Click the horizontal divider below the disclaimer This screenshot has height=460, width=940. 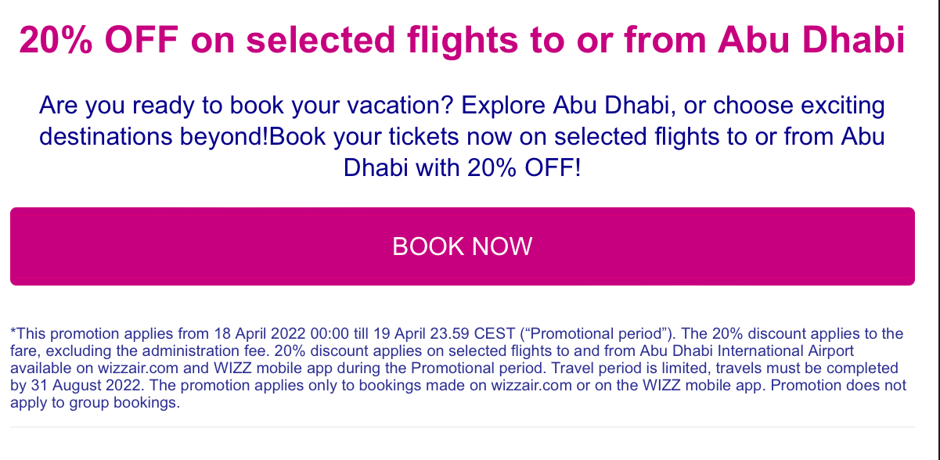[462, 427]
